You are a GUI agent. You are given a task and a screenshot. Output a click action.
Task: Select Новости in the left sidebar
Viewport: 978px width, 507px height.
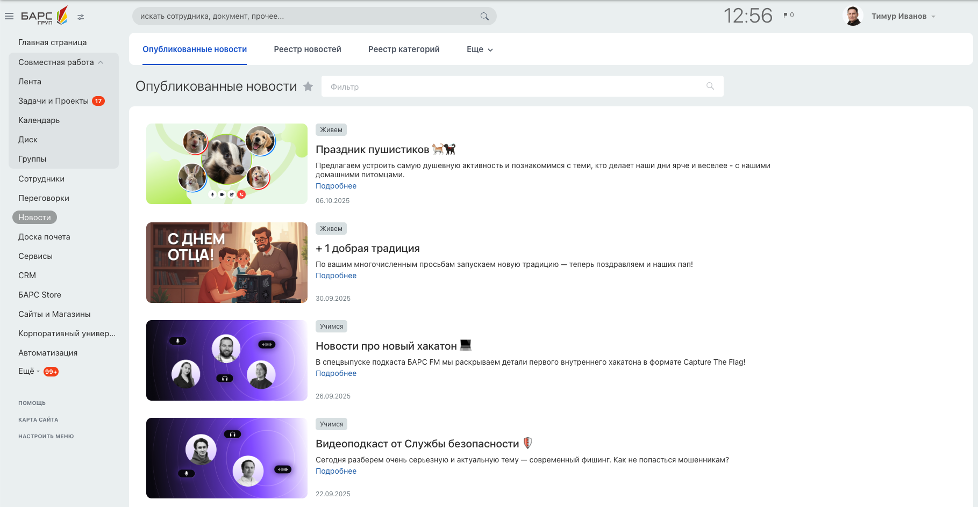[34, 217]
